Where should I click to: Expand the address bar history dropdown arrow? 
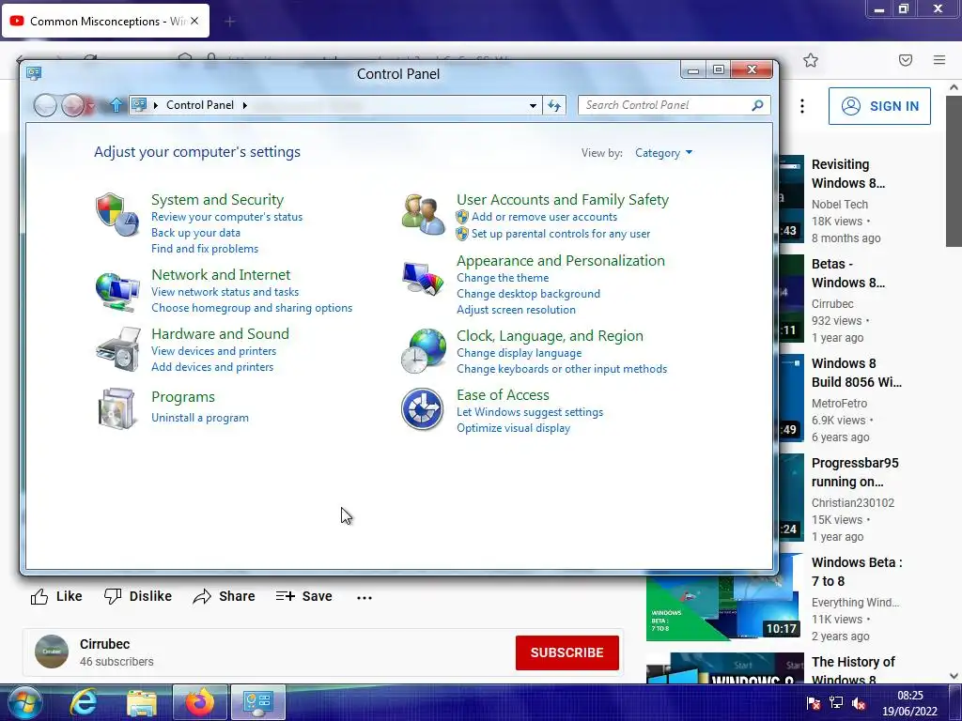click(533, 105)
